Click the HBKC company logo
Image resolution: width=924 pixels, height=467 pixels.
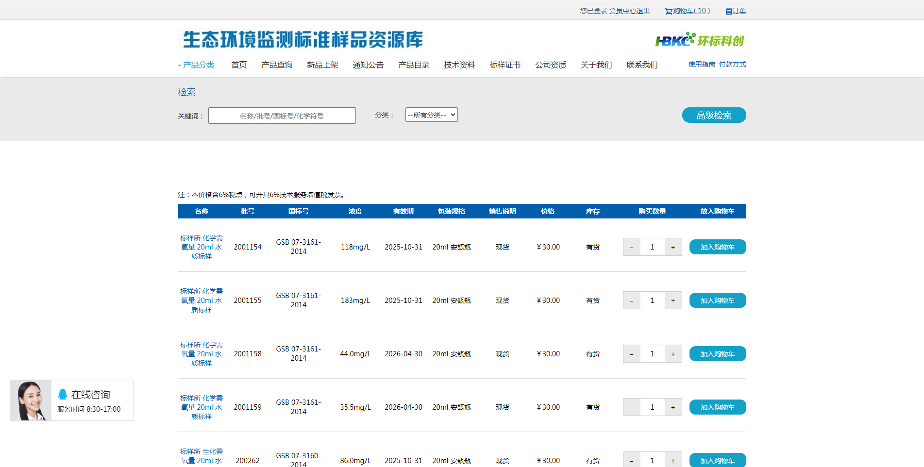[699, 40]
